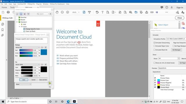Open the Simulation Profile dropdown
The width and height of the screenshot is (186, 104).
(x=176, y=39)
